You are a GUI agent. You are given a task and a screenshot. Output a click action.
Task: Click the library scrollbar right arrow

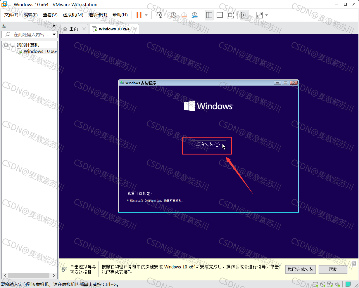tap(54, 275)
